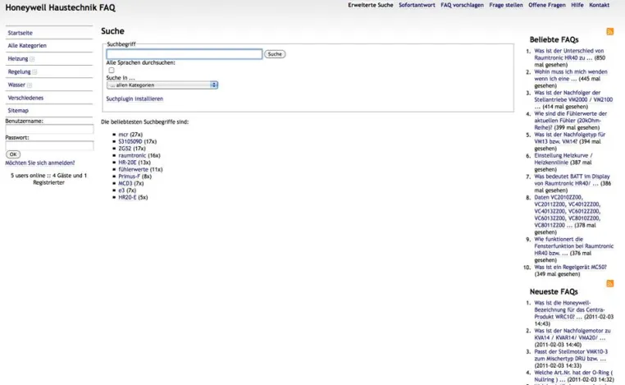This screenshot has height=385, width=625.
Task: Open FAQ Wohin muss ich mich wenden
Action: (571, 76)
